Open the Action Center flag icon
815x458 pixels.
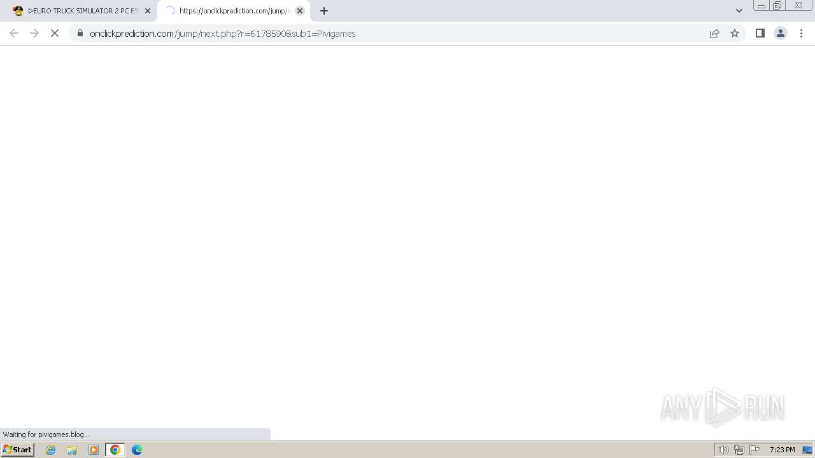[x=755, y=450]
